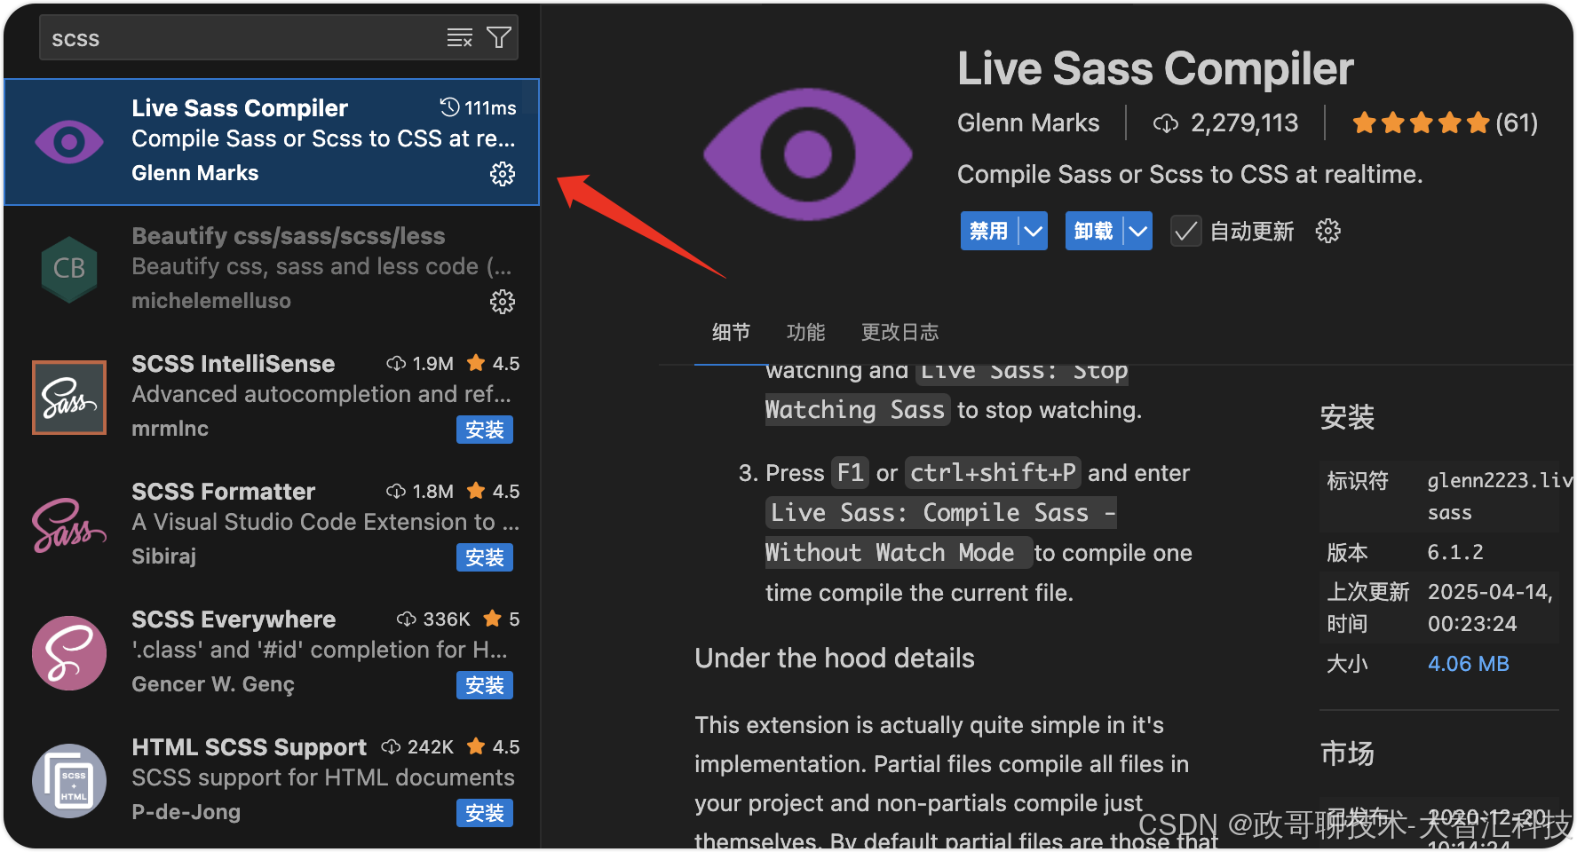The width and height of the screenshot is (1577, 852).
Task: Install SCSS IntelliSense via 安装 button
Action: point(485,430)
